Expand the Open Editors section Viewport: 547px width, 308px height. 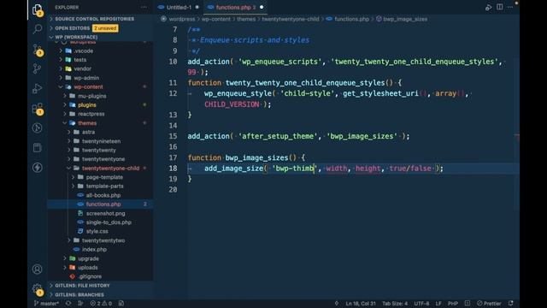(x=72, y=28)
